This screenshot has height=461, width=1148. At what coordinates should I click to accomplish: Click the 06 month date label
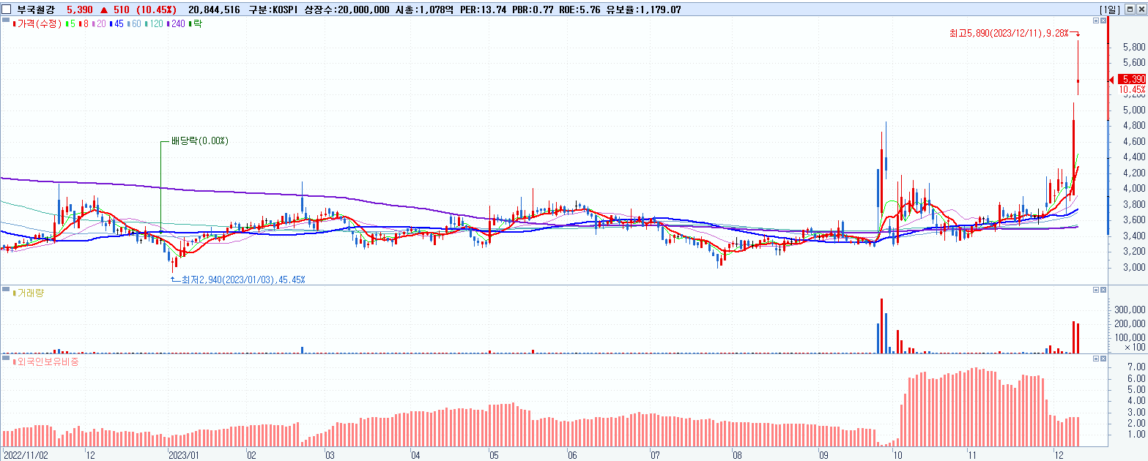click(x=572, y=454)
